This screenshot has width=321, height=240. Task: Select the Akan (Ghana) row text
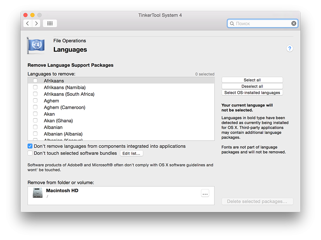coord(58,121)
